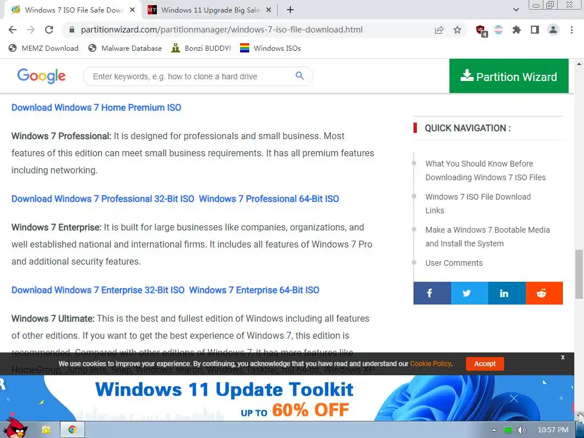Share on Facebook
Image resolution: width=584 pixels, height=438 pixels.
[432, 293]
